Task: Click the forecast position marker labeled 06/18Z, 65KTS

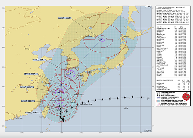Action: pos(101,39)
